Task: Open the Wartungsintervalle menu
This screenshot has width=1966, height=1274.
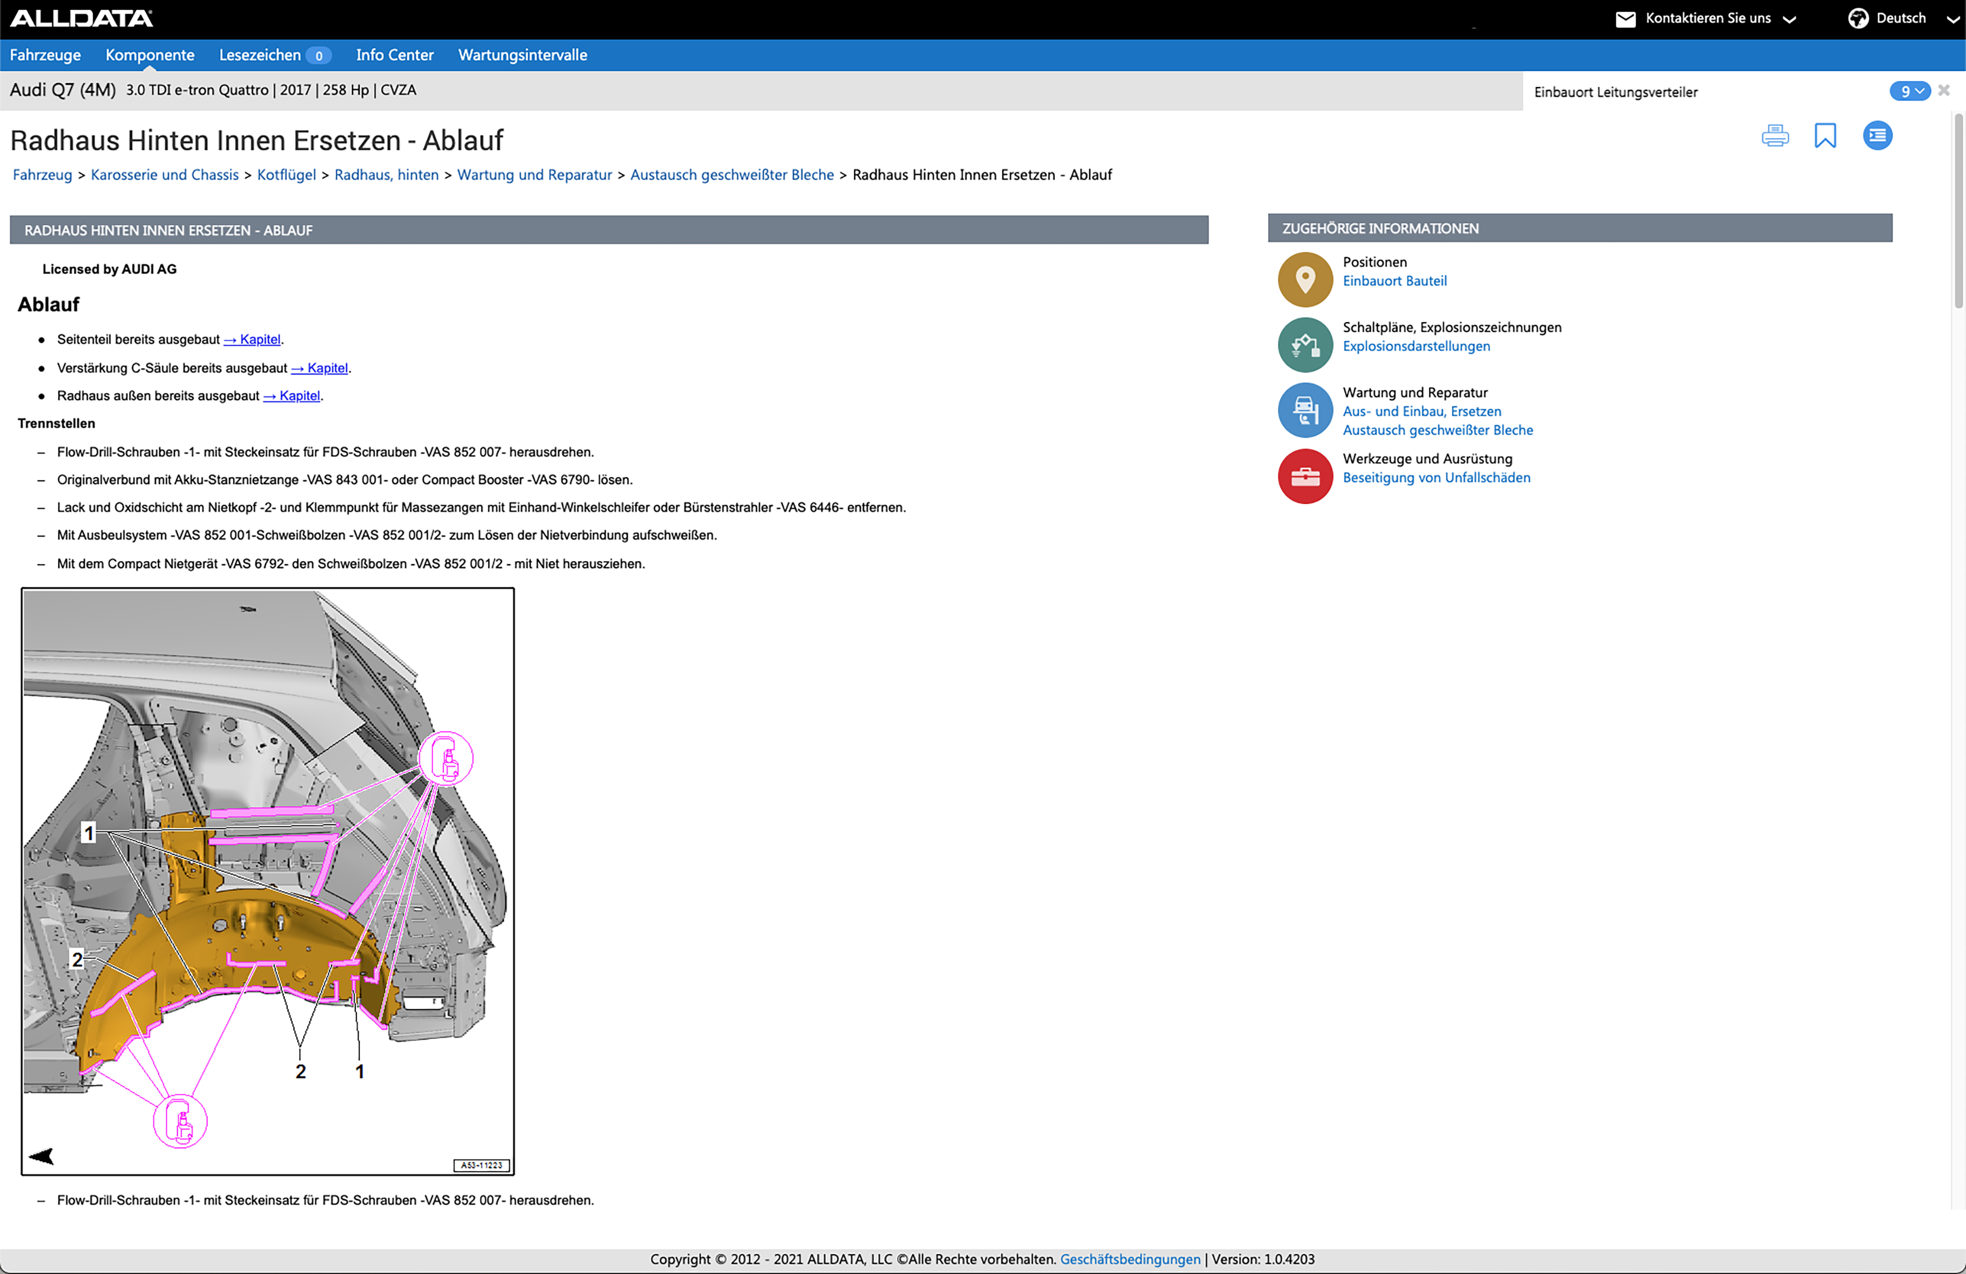Action: click(522, 55)
